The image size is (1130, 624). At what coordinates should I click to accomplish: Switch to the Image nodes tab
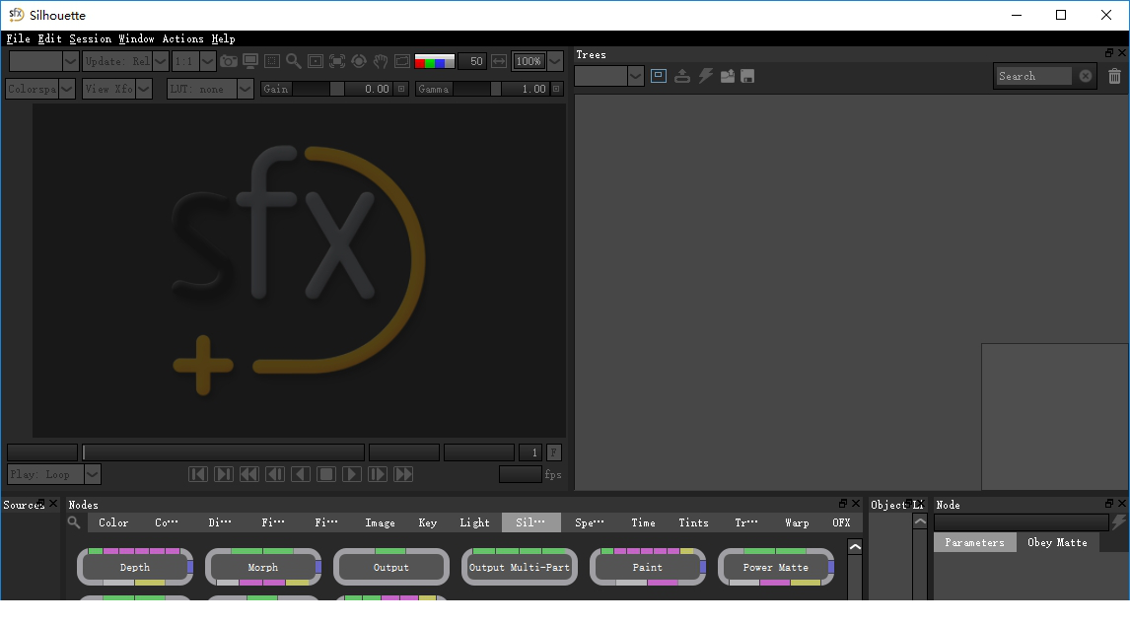(380, 522)
